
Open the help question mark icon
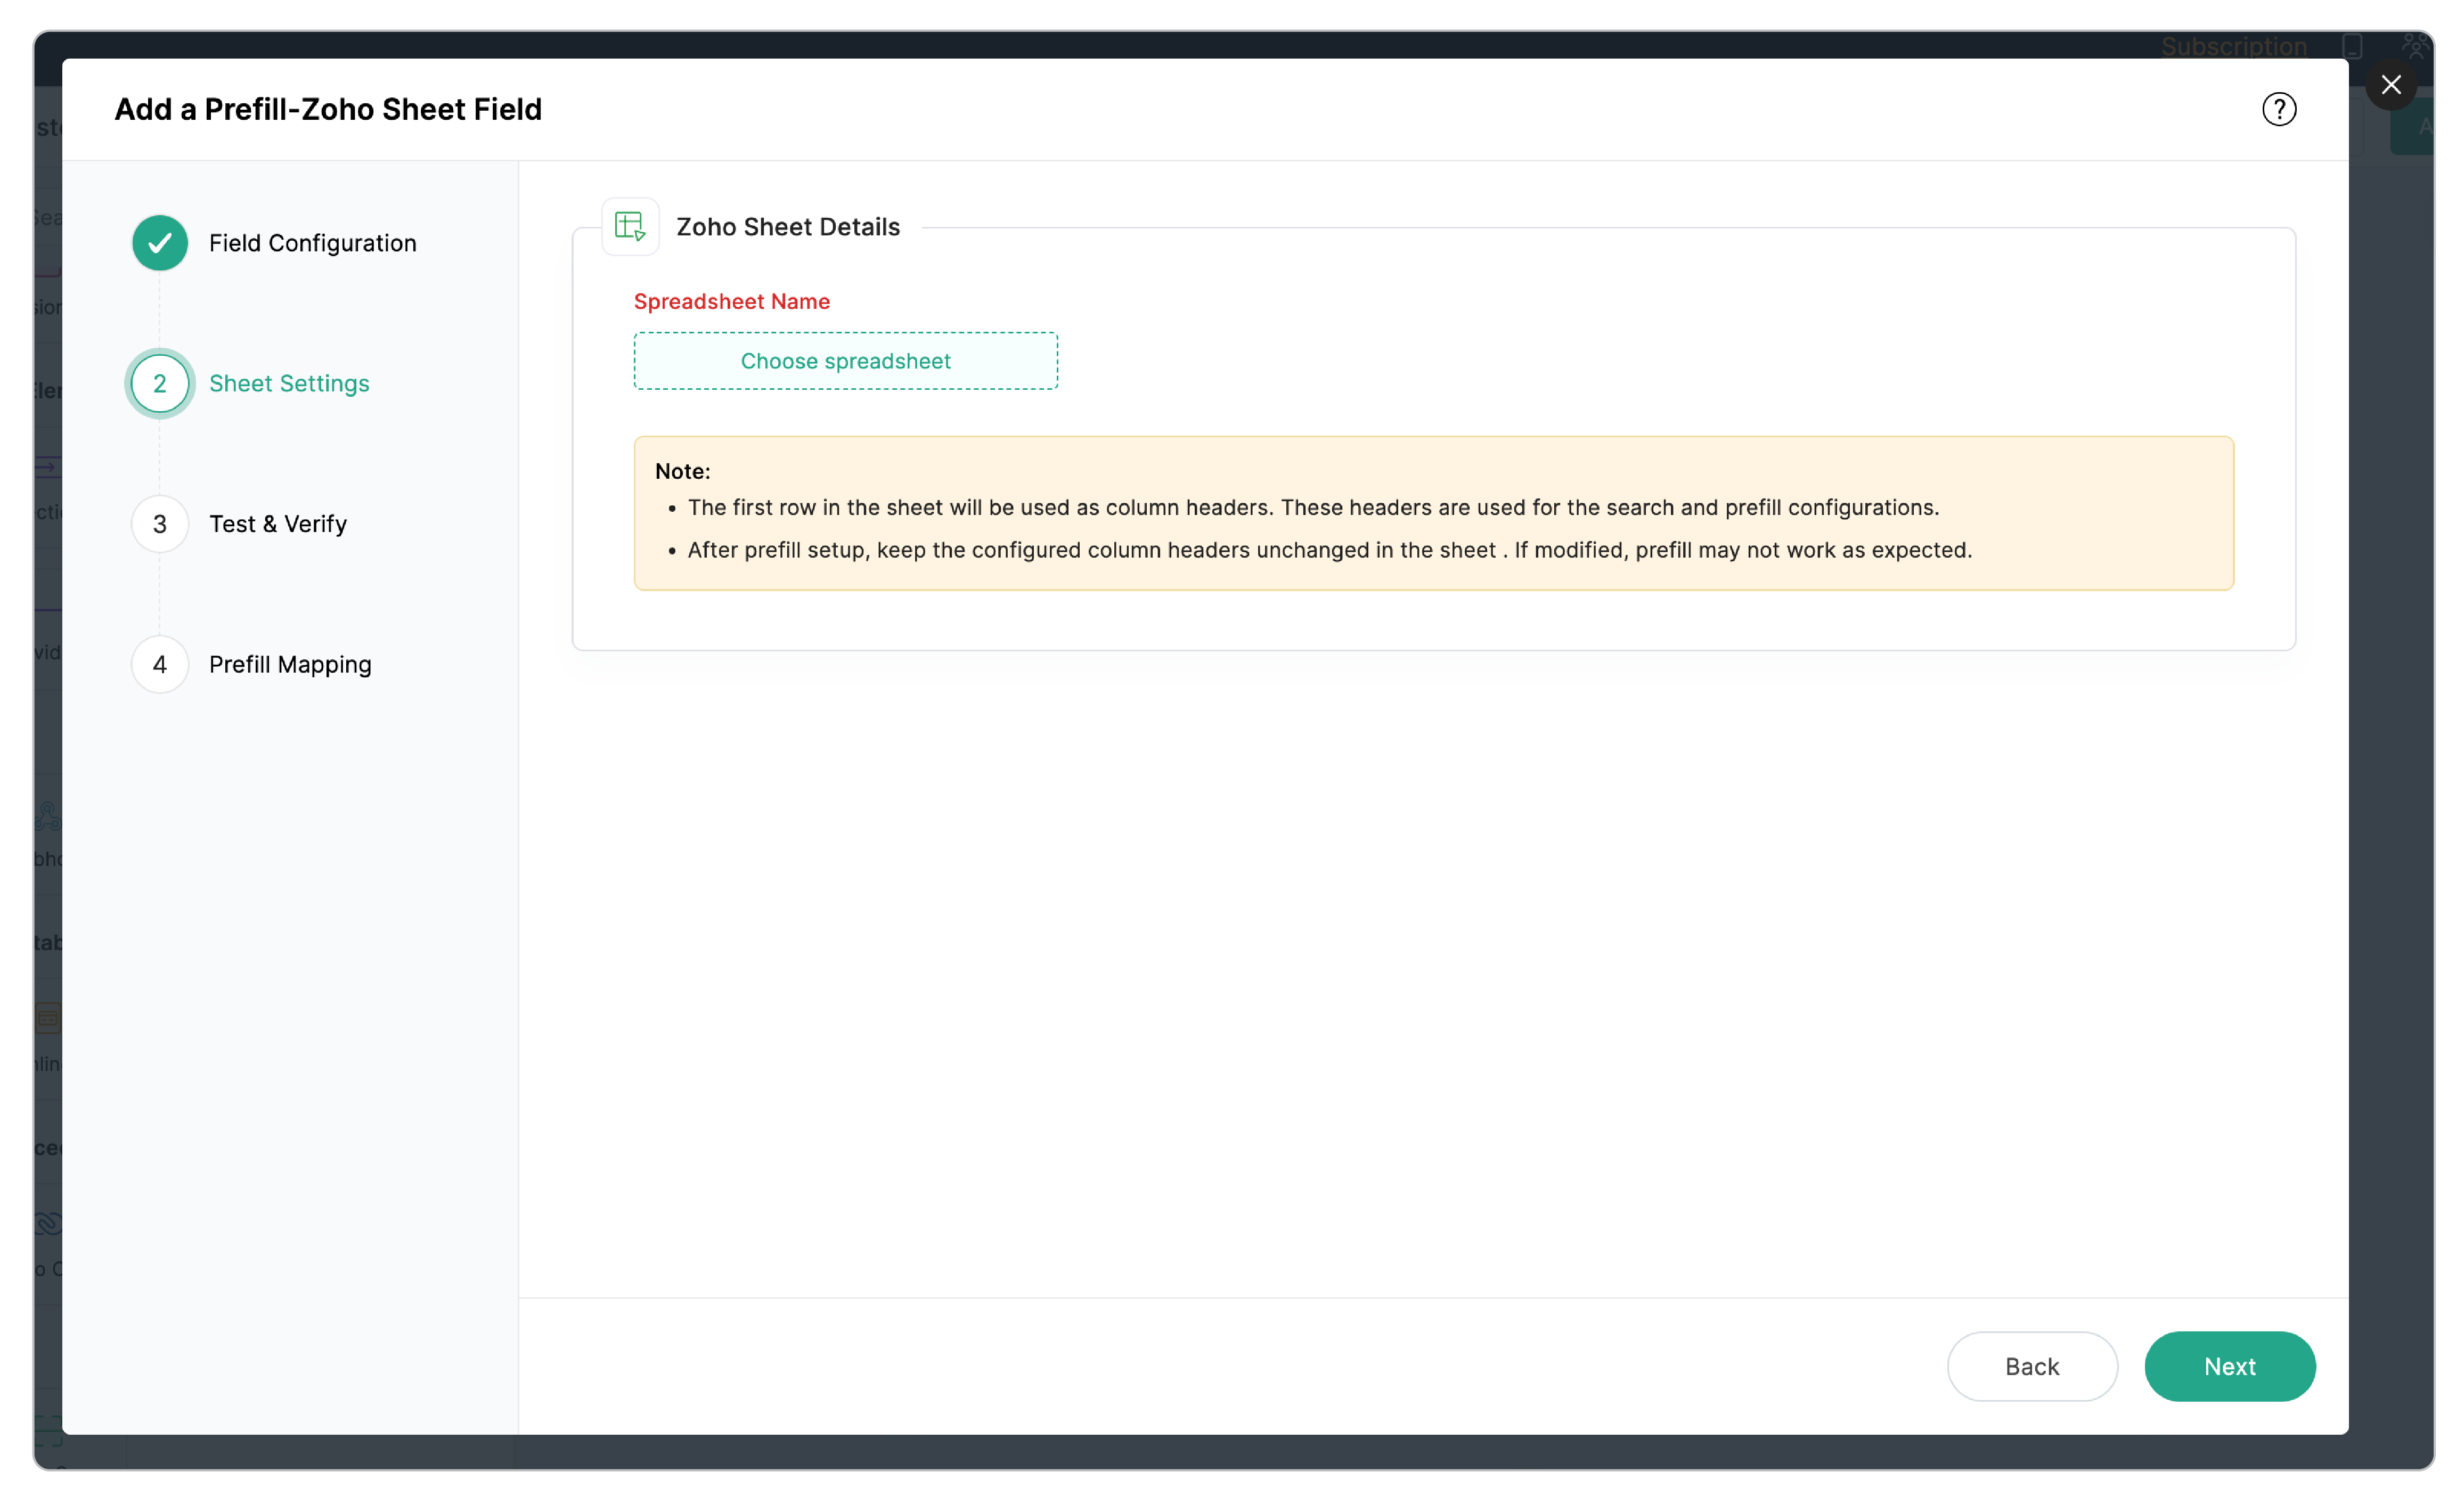[x=2279, y=109]
